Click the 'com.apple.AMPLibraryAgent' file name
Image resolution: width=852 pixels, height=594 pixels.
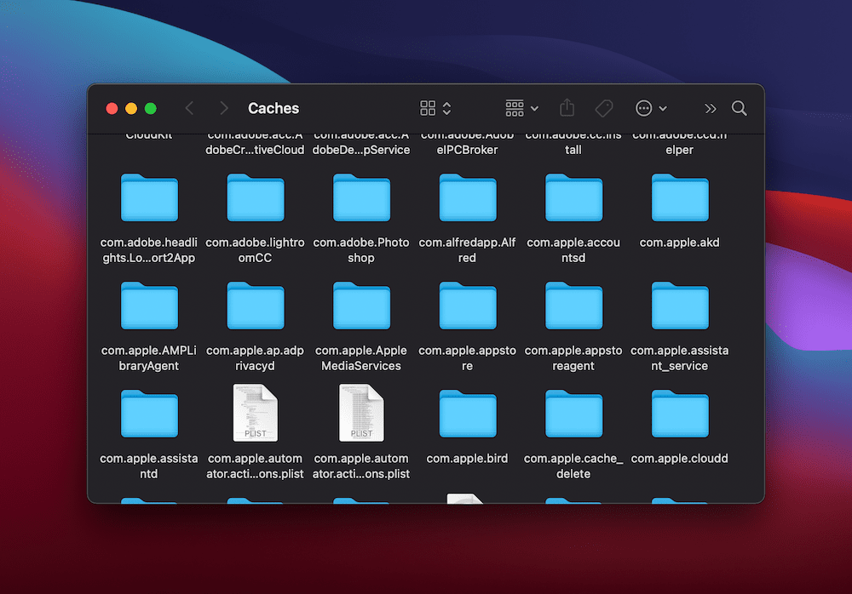(149, 358)
